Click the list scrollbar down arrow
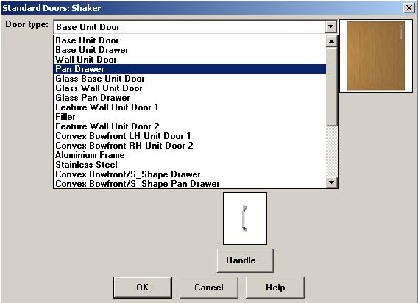The height and width of the screenshot is (303, 418). [x=332, y=182]
